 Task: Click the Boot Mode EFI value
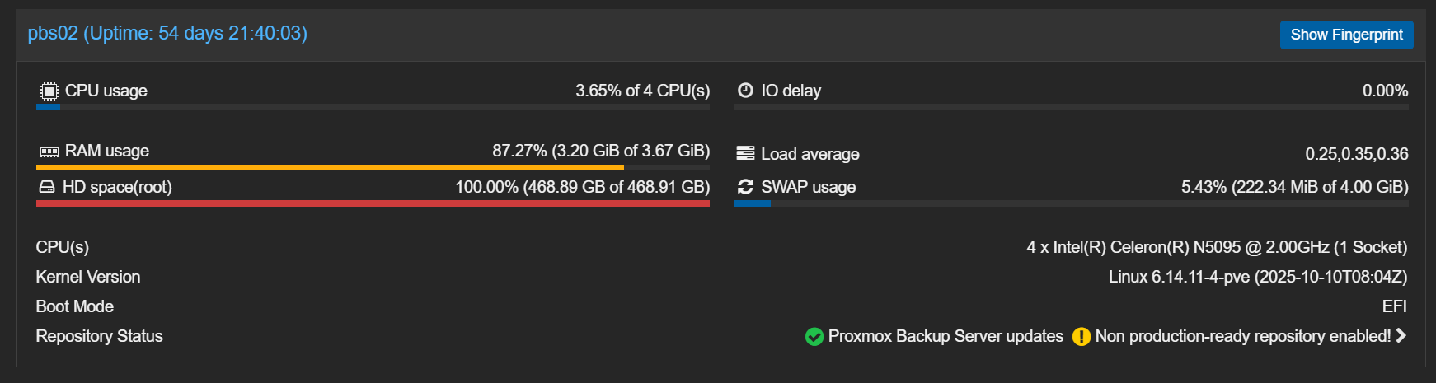1394,306
